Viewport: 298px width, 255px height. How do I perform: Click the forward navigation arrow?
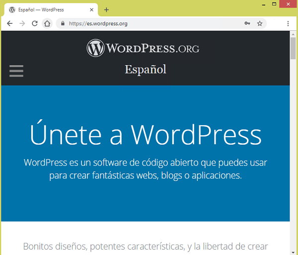(x=22, y=23)
